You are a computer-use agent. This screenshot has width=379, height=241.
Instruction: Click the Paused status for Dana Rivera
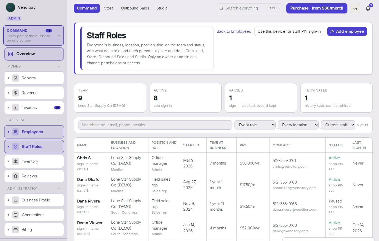point(335,201)
